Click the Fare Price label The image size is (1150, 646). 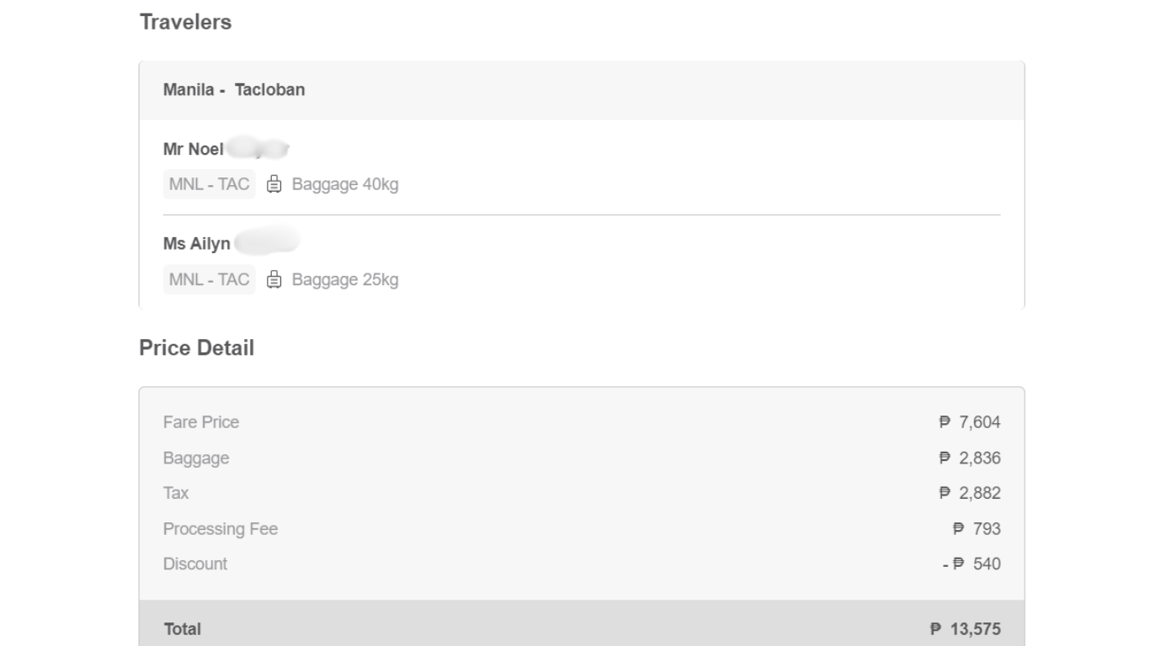(201, 422)
